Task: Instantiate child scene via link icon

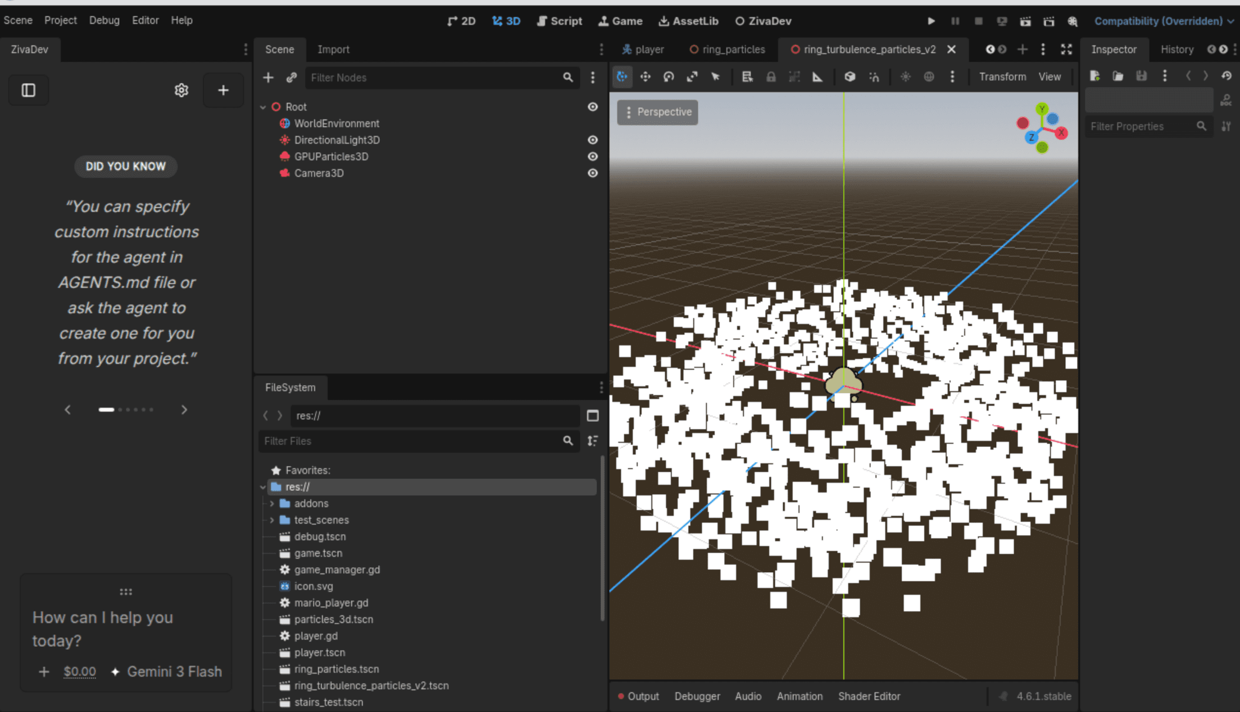Action: 291,77
